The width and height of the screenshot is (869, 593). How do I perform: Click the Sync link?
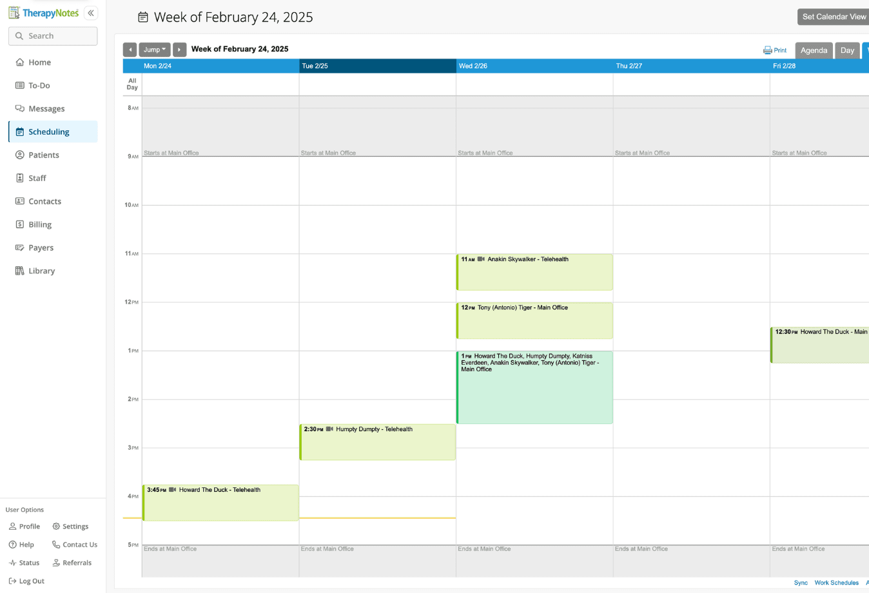(x=801, y=583)
